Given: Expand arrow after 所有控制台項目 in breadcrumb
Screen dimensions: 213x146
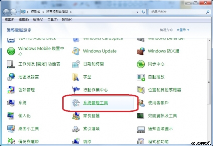Looking at the screenshot, I should [x=71, y=12].
